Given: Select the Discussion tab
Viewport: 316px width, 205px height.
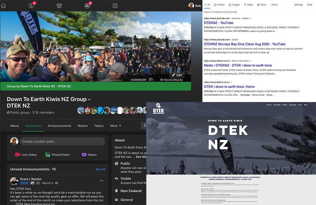Looking at the screenshot, I should click(x=33, y=126).
